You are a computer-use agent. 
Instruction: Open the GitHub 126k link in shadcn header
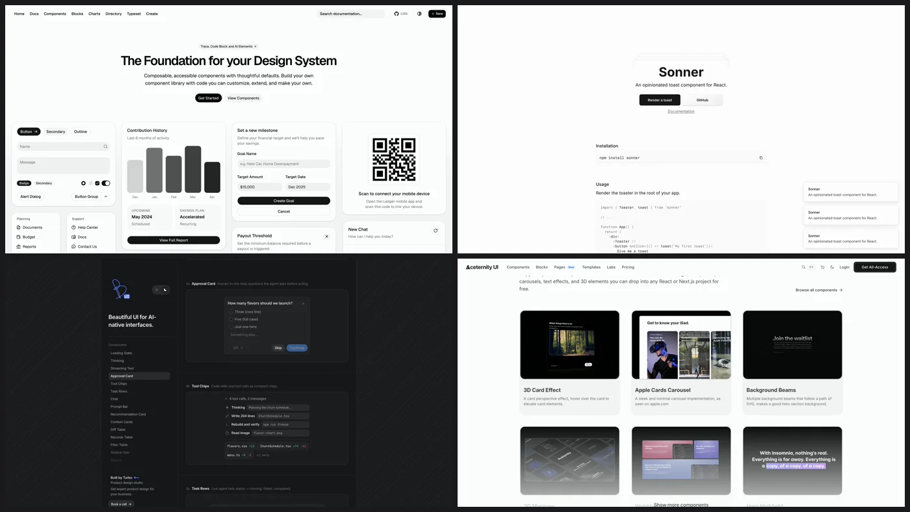pyautogui.click(x=401, y=14)
